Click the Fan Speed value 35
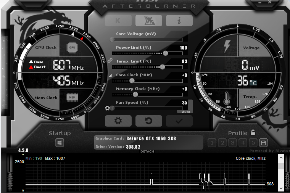 tap(185, 103)
